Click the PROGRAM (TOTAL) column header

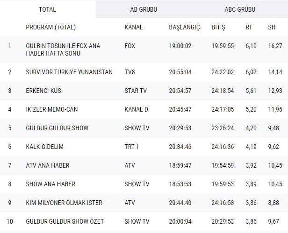tap(50, 28)
